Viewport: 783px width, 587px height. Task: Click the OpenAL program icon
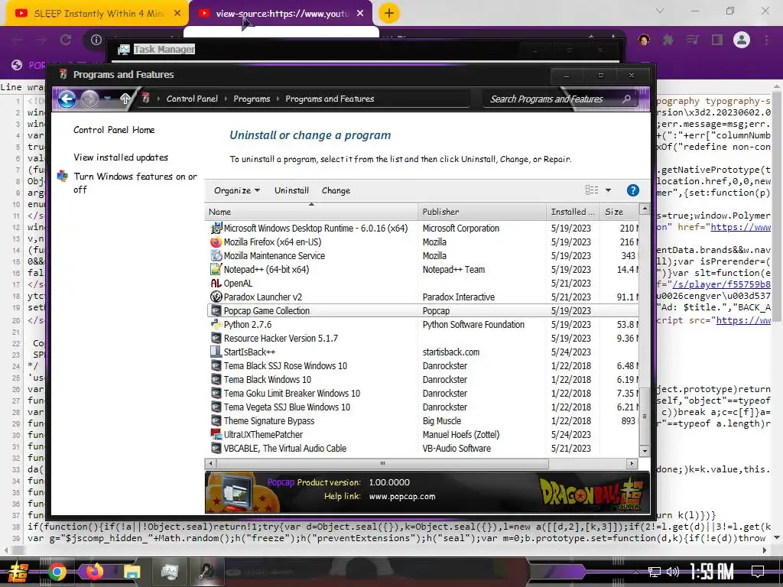[x=216, y=284]
